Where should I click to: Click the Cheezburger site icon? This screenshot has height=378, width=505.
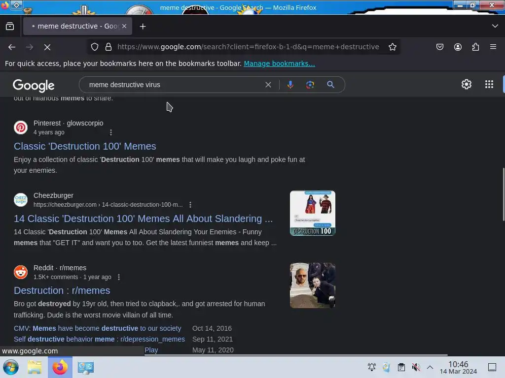click(21, 200)
